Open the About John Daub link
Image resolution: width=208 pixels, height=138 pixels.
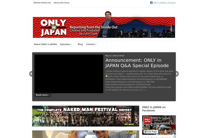pyautogui.click(x=61, y=3)
